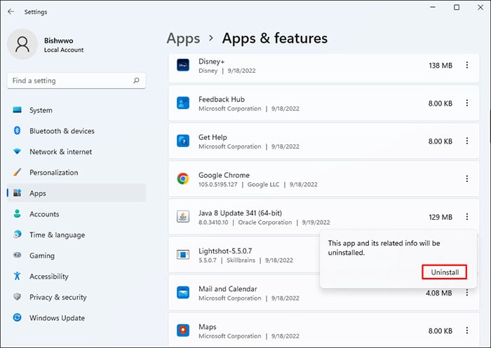The image size is (491, 348).
Task: Select System in the sidebar
Action: click(76, 110)
